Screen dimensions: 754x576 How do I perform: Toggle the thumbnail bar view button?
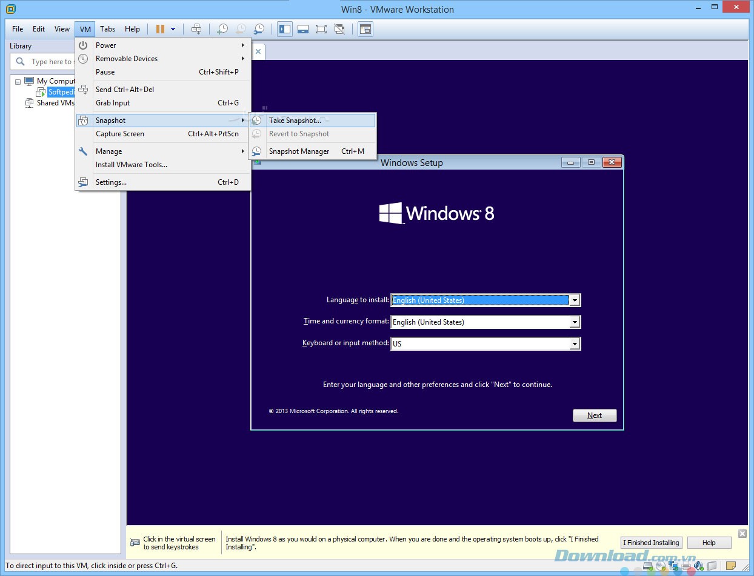tap(303, 29)
